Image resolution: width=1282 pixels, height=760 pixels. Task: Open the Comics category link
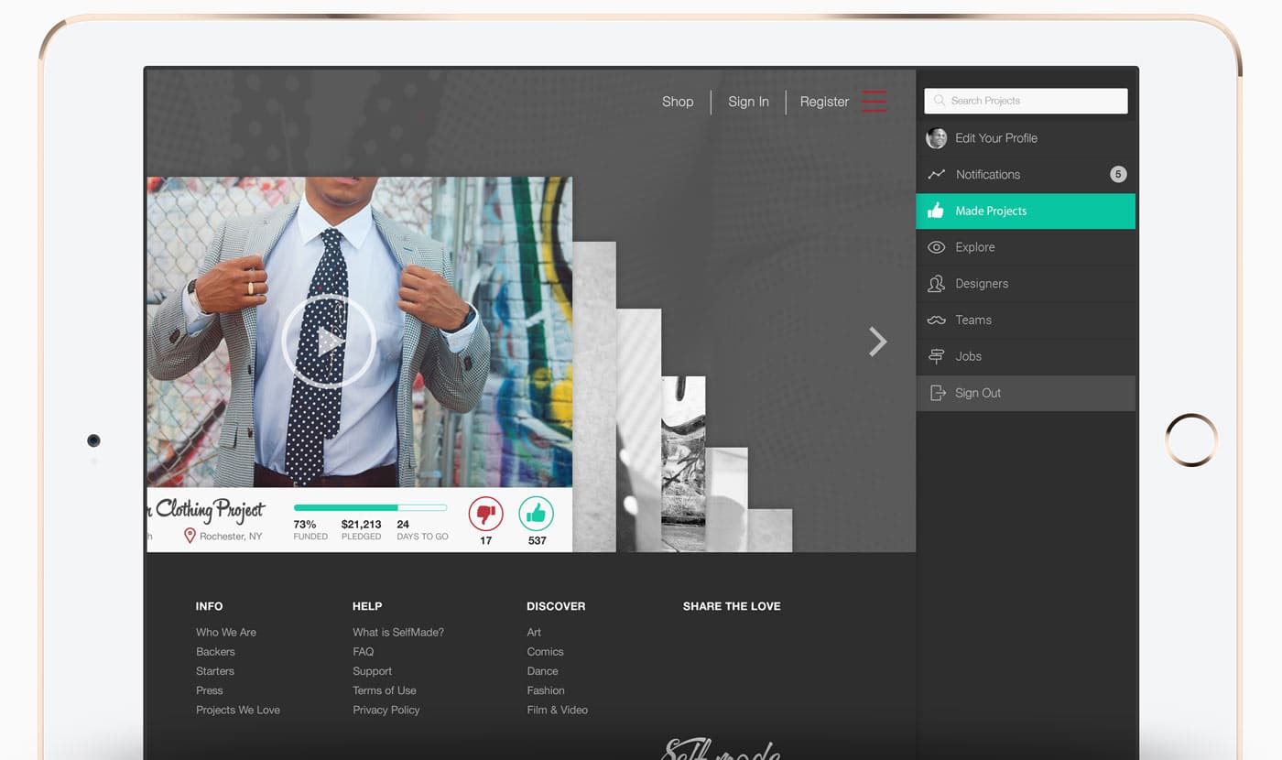pos(545,652)
